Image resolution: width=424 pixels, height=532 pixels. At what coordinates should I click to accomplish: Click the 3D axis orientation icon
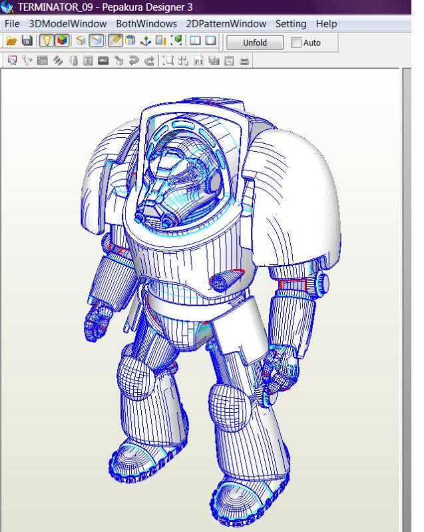pos(146,41)
